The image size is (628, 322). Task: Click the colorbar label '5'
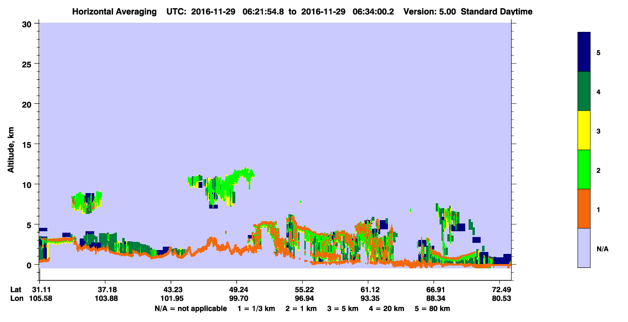[599, 53]
